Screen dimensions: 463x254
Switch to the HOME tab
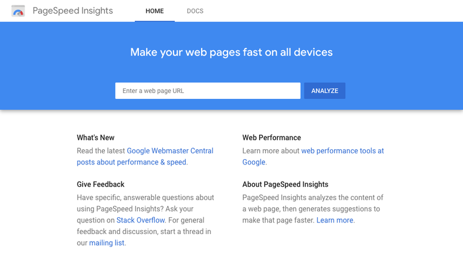coord(155,11)
